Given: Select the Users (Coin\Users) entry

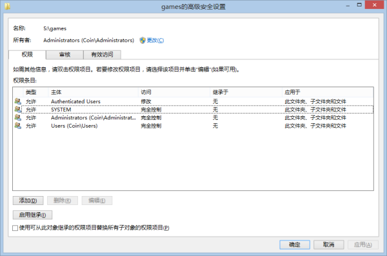Looking at the screenshot, I should 193,126.
